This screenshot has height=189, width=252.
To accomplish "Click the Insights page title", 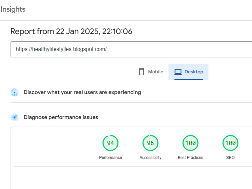I will point(13,9).
